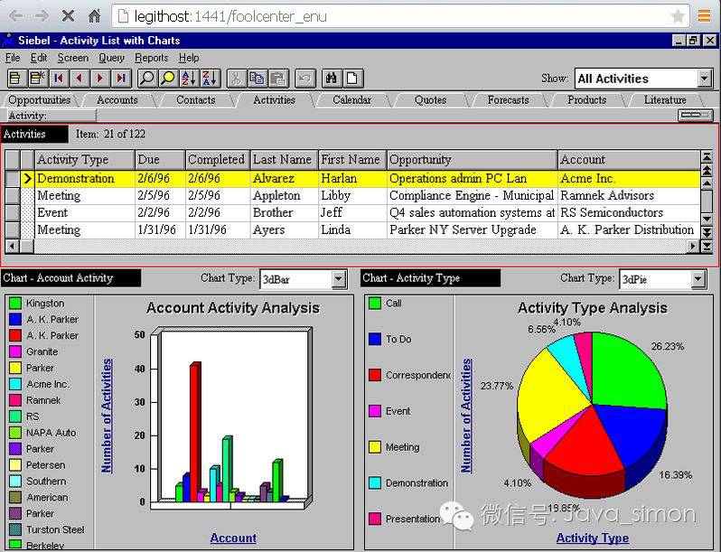The height and width of the screenshot is (552, 721).
Task: Click the row selector beside Event row
Action: pos(13,213)
